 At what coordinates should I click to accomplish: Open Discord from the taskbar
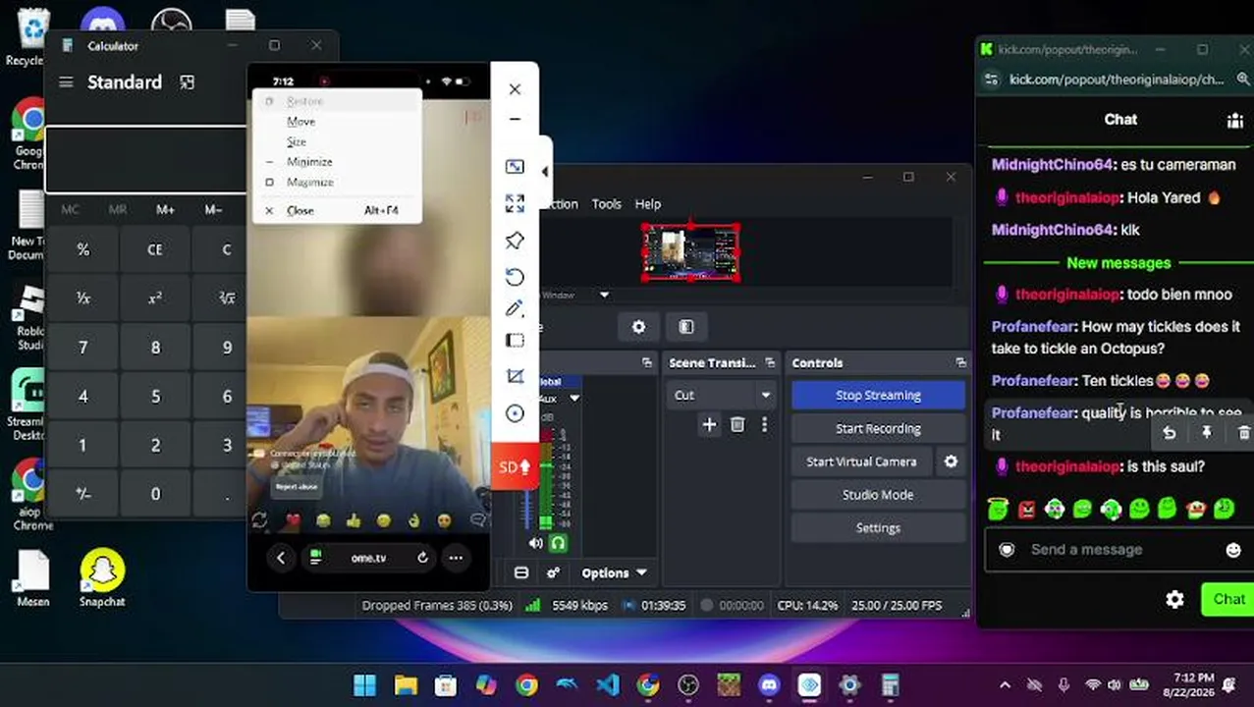pyautogui.click(x=768, y=685)
